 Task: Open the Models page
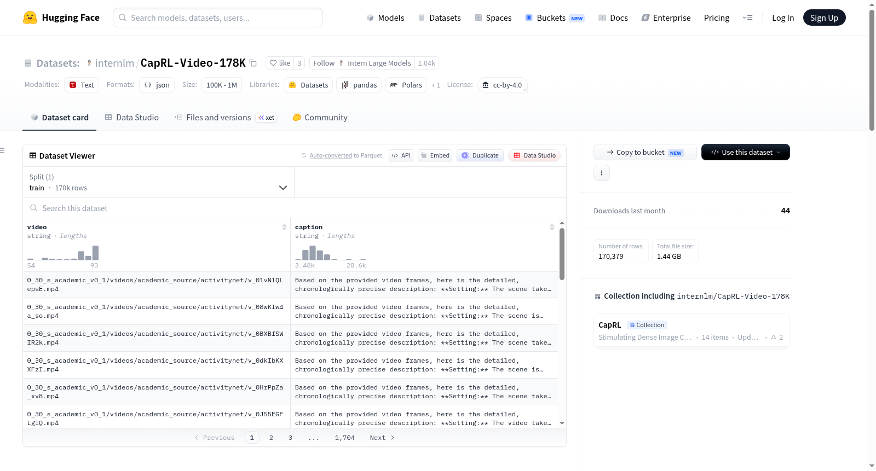click(x=385, y=18)
